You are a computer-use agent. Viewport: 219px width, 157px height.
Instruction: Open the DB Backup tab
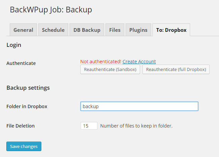coord(87,30)
